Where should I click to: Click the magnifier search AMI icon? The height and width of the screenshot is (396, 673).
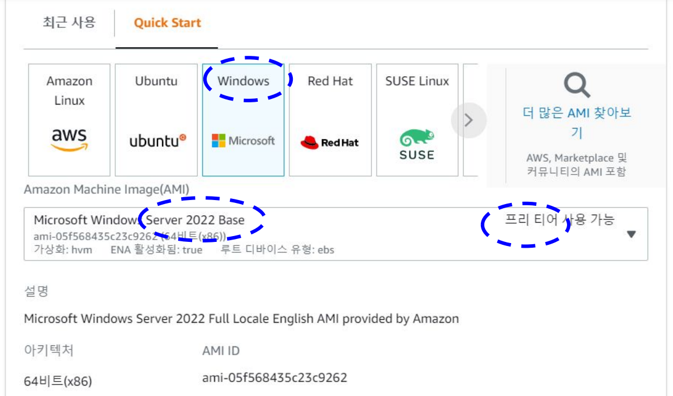577,85
